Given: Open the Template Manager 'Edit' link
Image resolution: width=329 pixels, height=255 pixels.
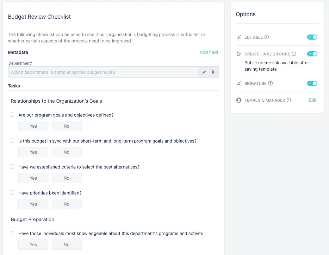Looking at the screenshot, I should coord(313,100).
